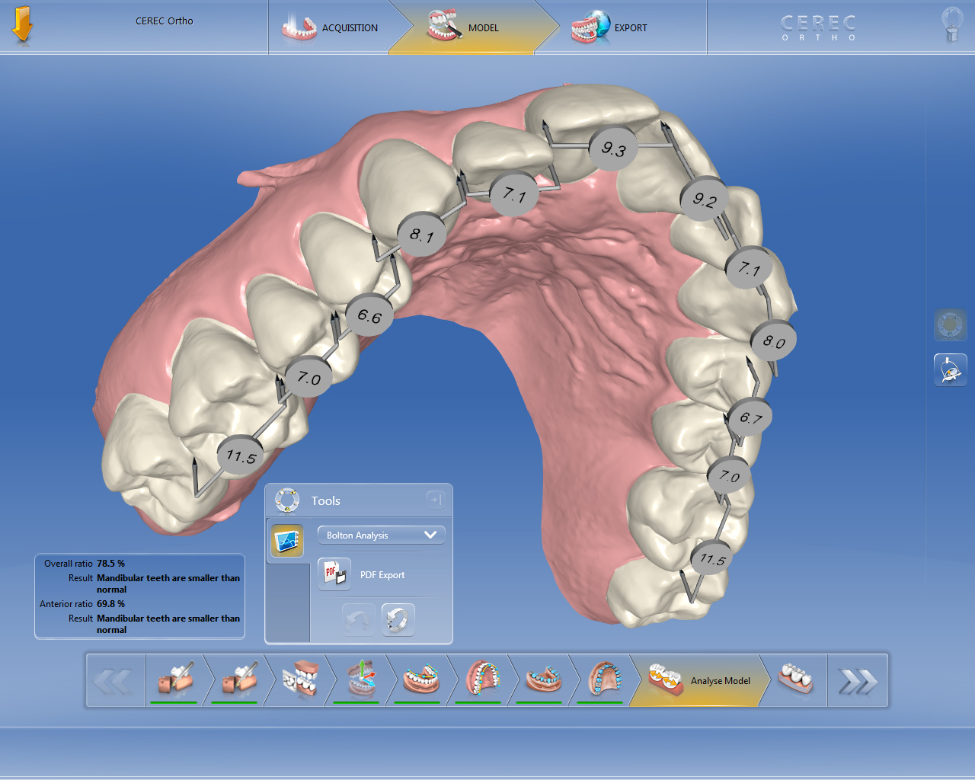The height and width of the screenshot is (780, 975).
Task: Click the undo arrow in Tools panel
Action: tap(358, 619)
